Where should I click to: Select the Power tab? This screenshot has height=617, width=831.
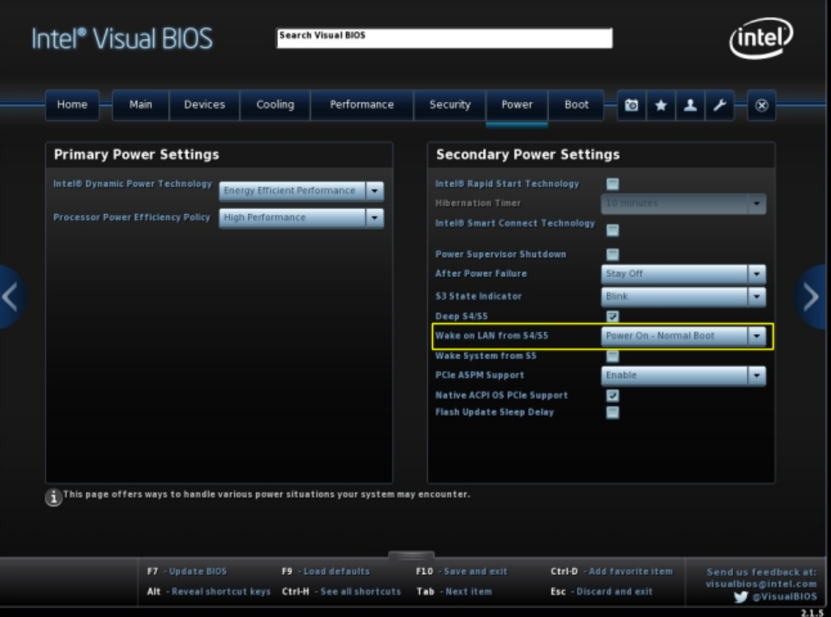click(x=517, y=105)
